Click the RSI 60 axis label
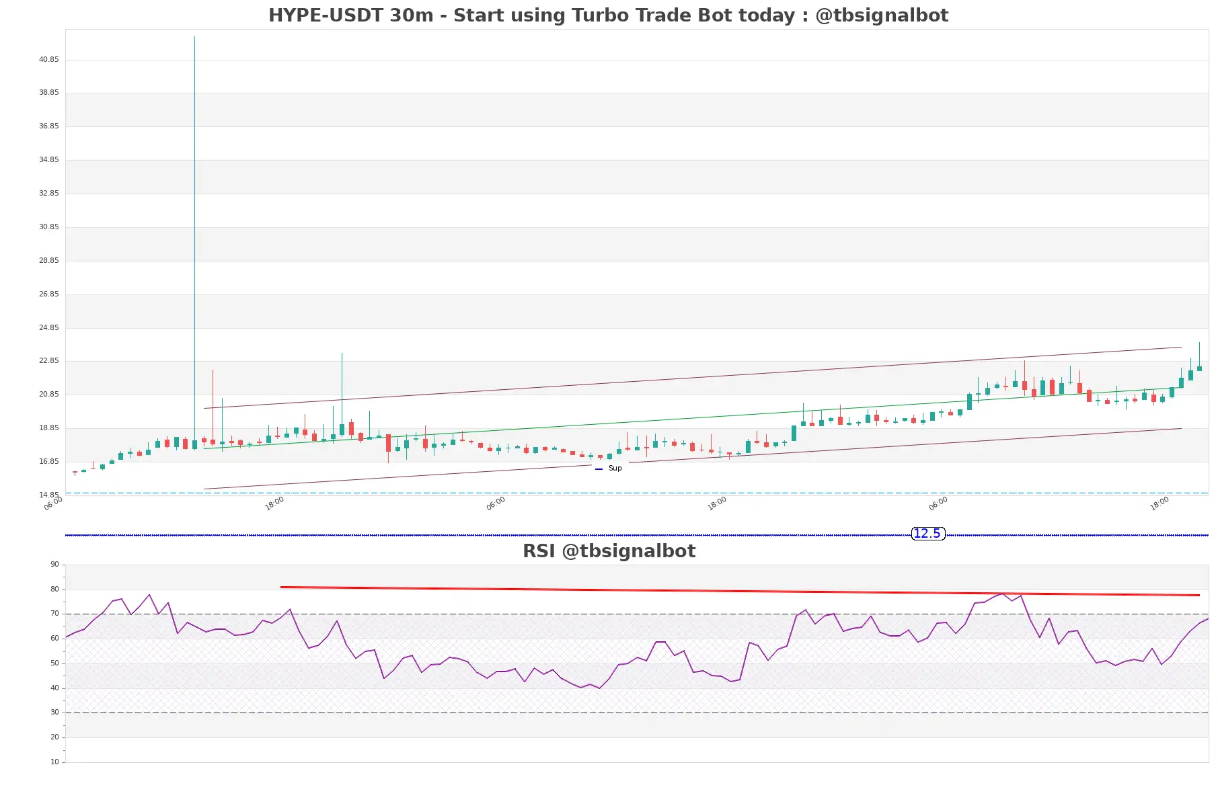This screenshot has height=812, width=1218. point(54,639)
